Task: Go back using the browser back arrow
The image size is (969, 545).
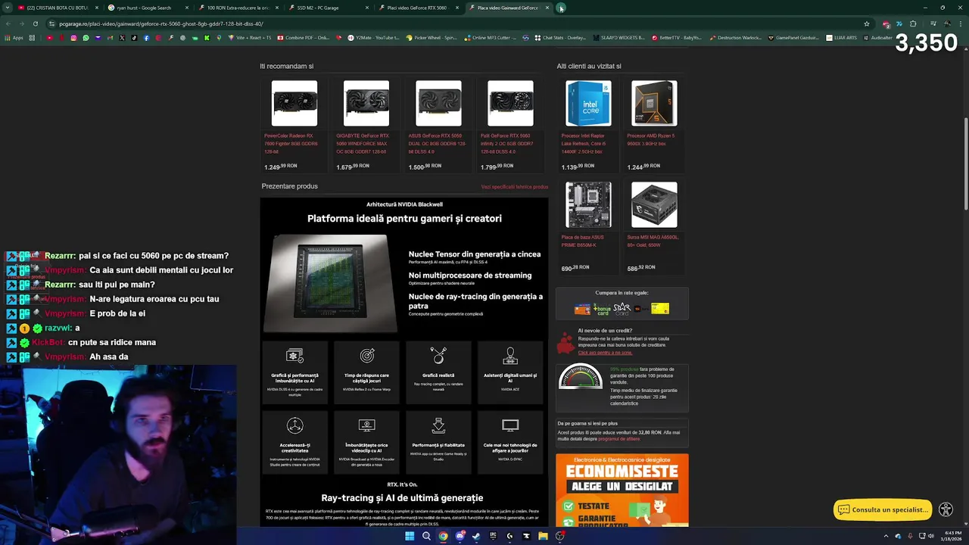Action: [x=8, y=23]
